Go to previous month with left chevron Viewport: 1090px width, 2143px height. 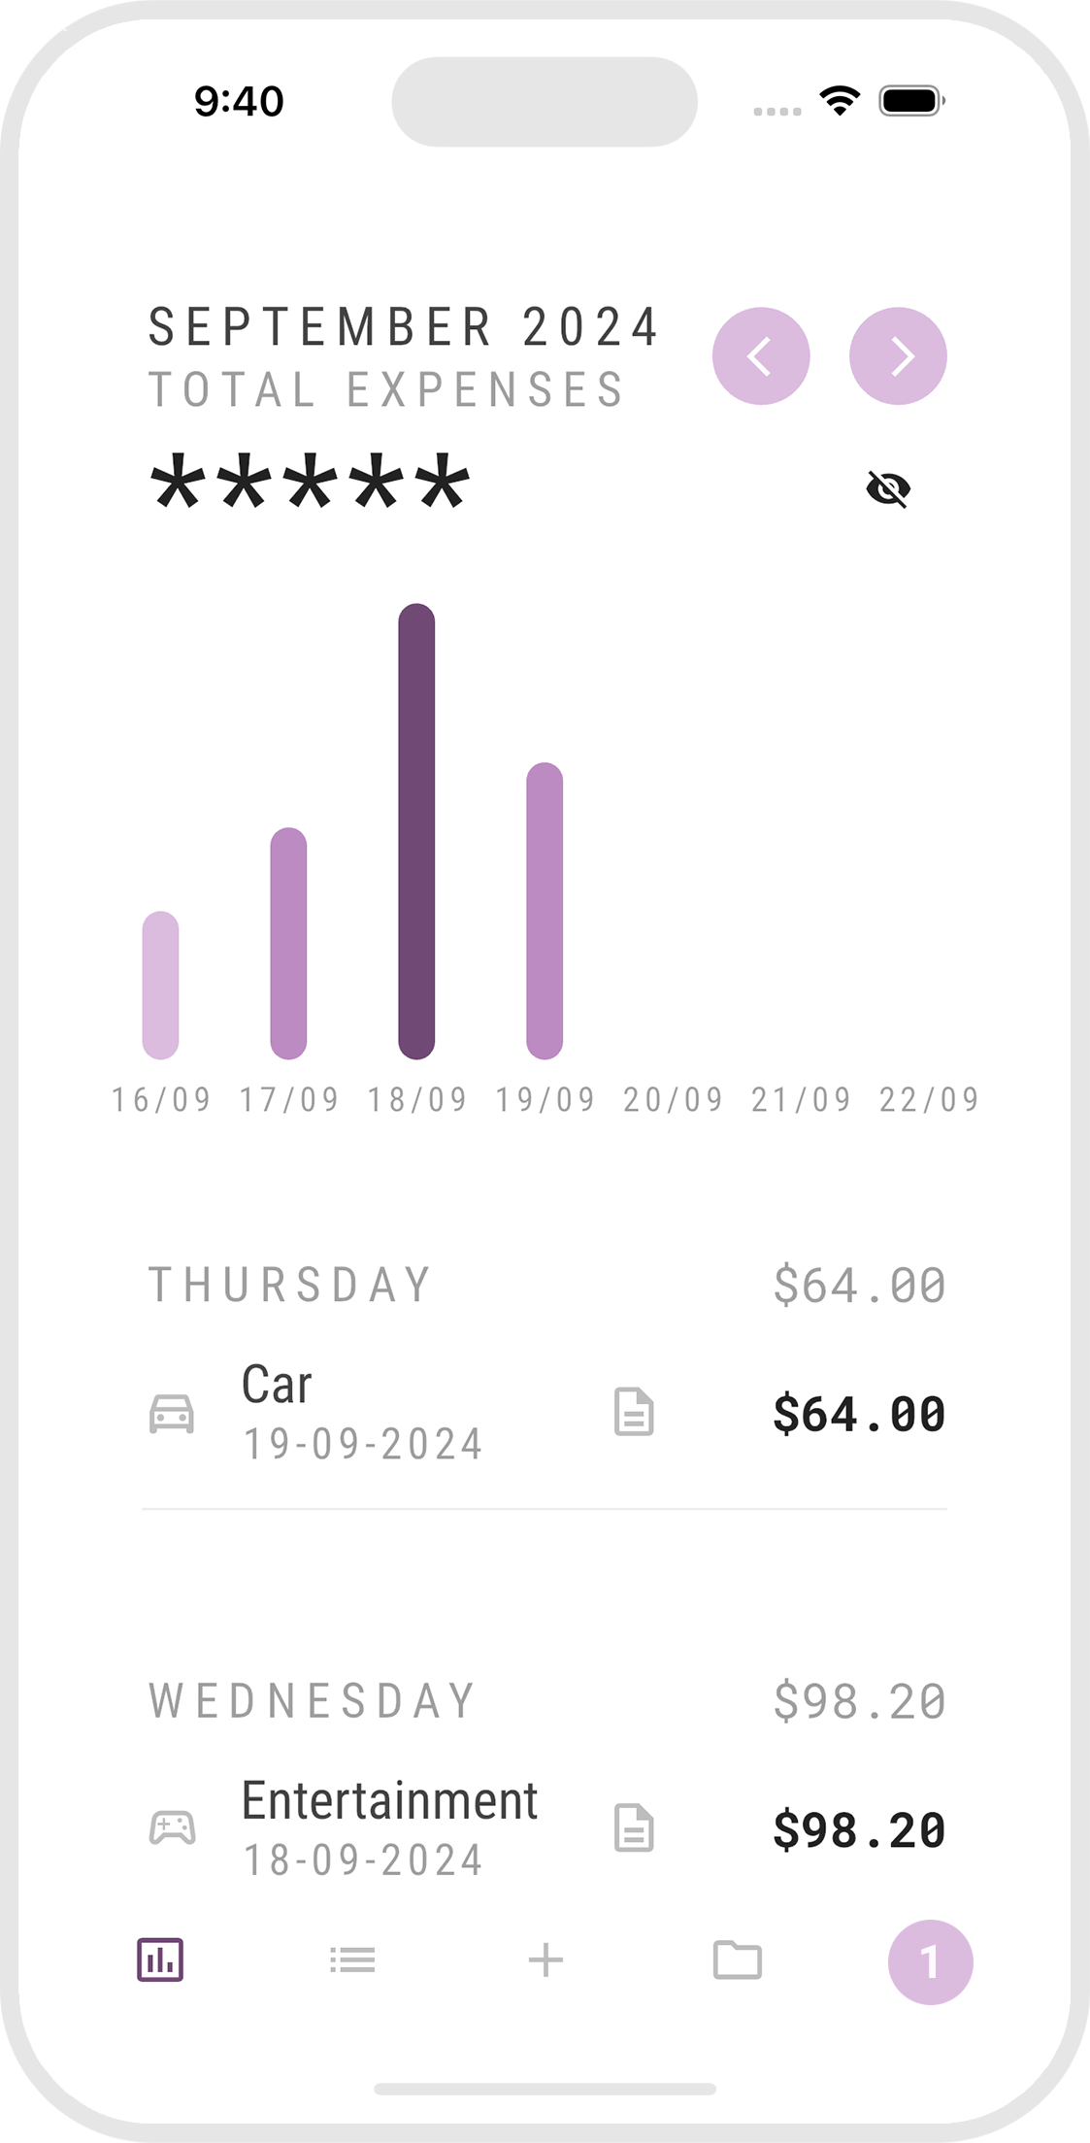point(761,356)
